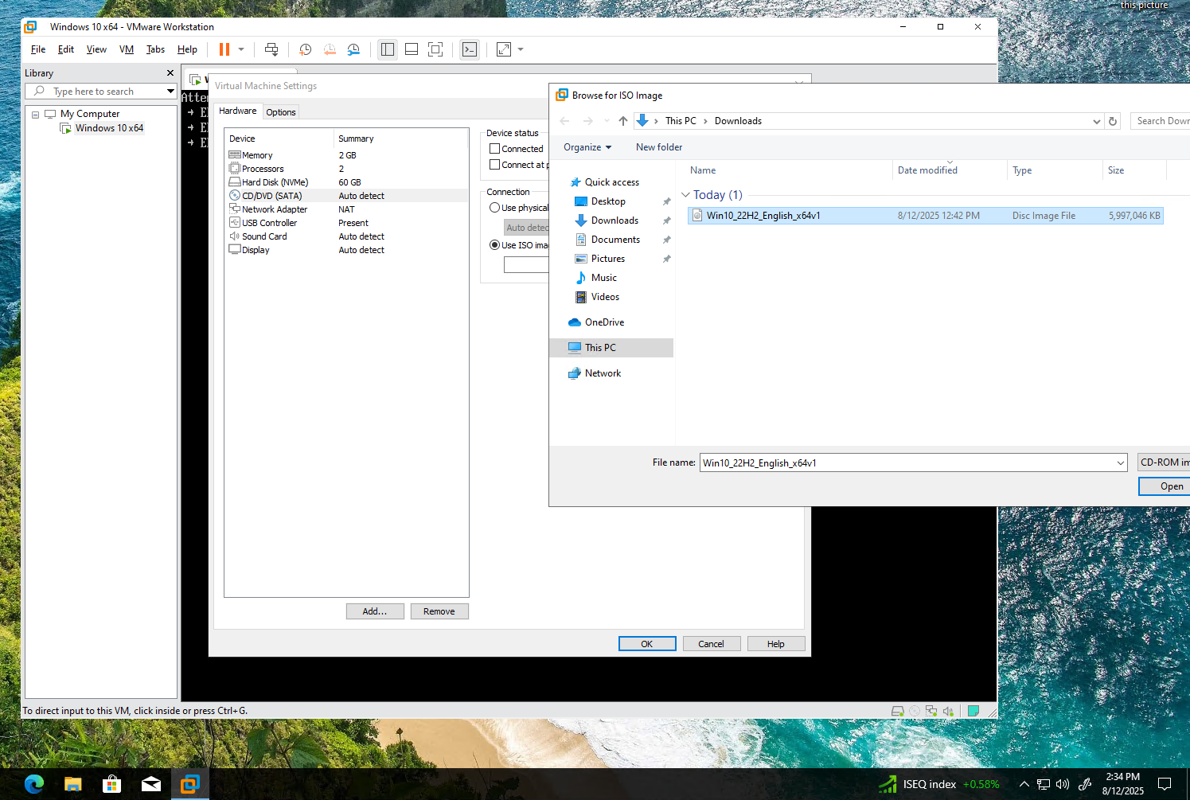Open the VM menu
This screenshot has height=800, width=1190.
pyautogui.click(x=127, y=49)
